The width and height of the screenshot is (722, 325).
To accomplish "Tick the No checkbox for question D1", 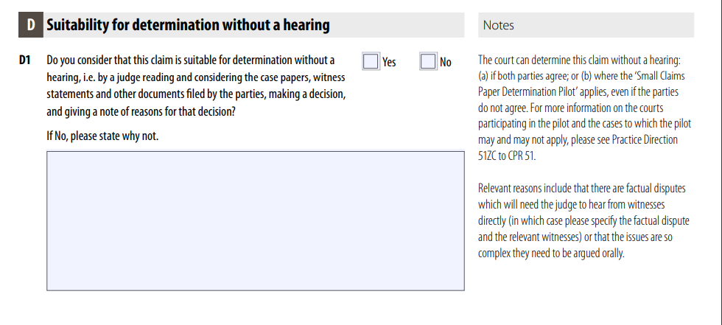I will [x=428, y=61].
